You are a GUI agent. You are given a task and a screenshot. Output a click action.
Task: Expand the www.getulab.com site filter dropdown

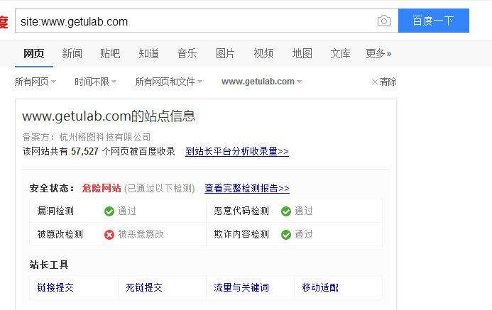[x=261, y=82]
